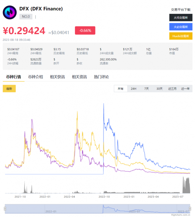
Task: Click the NO.0 rank badge
Action: click(x=26, y=16)
